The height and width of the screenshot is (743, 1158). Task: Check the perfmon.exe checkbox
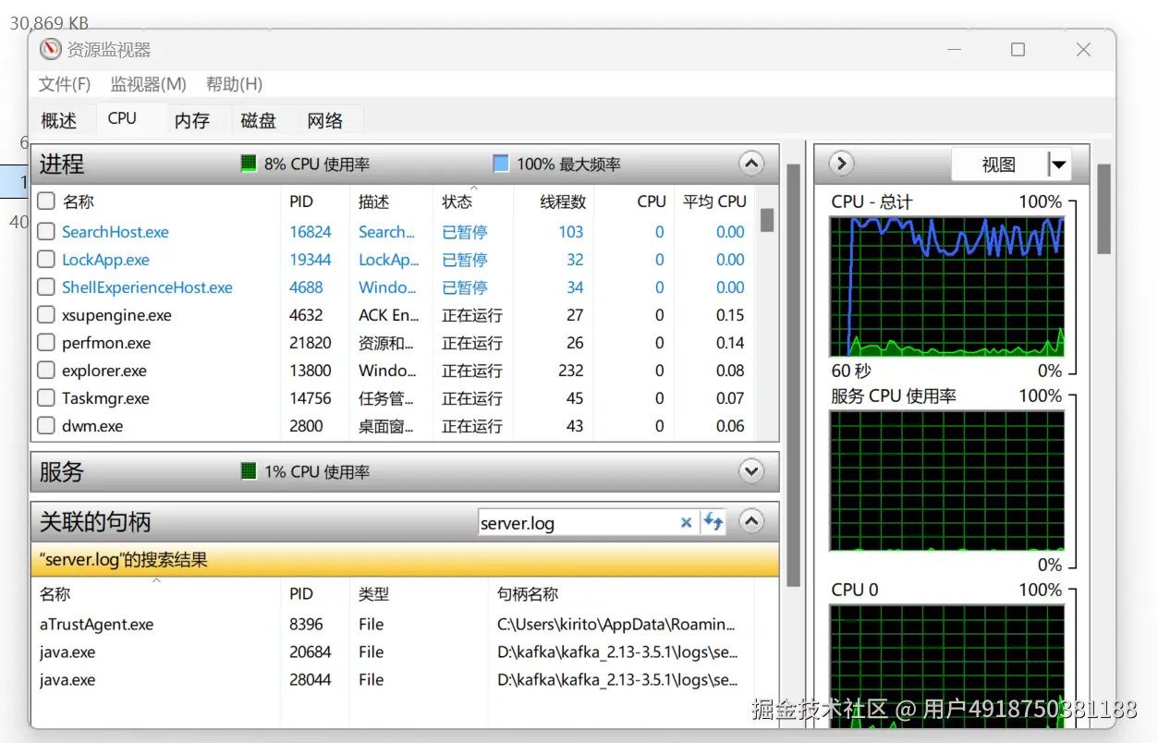(x=45, y=343)
